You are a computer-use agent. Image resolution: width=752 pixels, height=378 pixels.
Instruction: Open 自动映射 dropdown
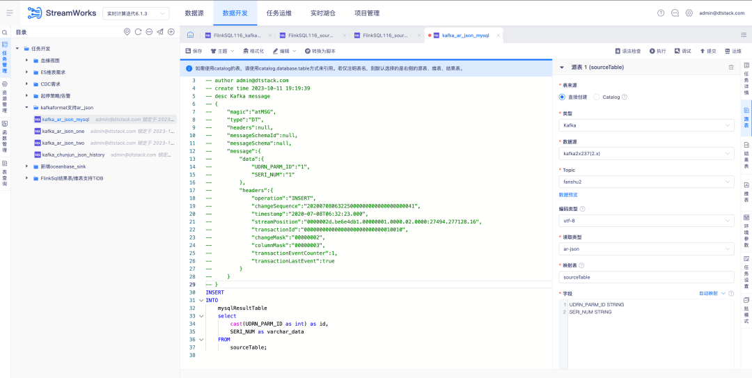(x=712, y=293)
